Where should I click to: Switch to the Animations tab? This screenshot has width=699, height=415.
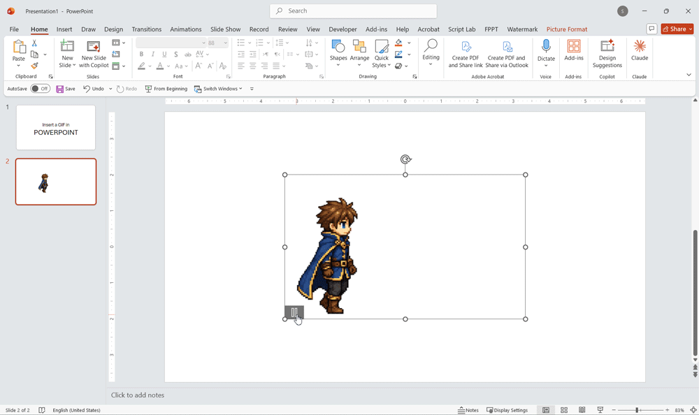(185, 29)
